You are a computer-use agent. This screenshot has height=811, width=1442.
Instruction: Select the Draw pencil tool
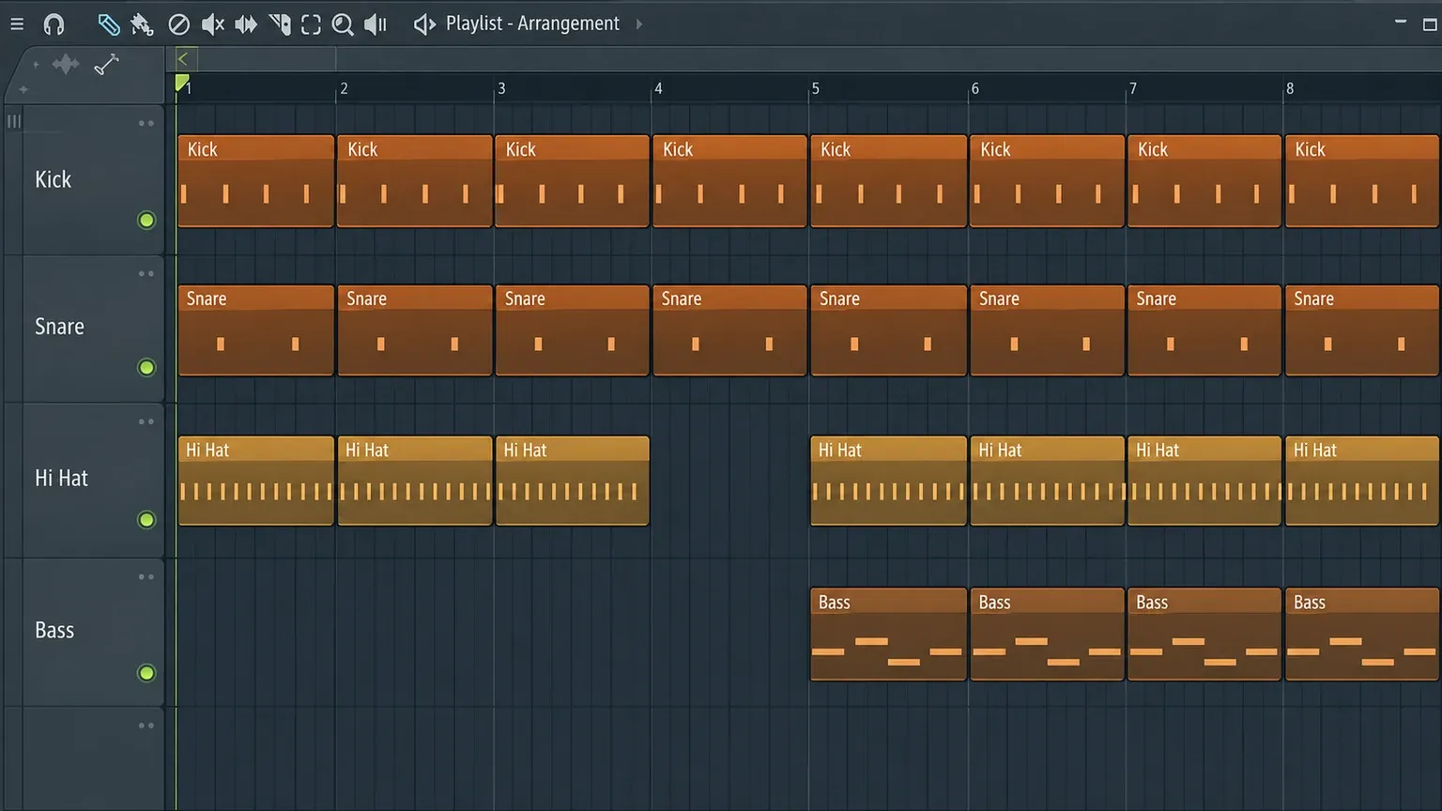(x=109, y=24)
